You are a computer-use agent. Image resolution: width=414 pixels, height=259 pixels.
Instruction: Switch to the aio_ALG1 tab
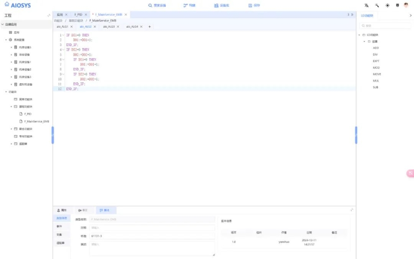(x=63, y=27)
